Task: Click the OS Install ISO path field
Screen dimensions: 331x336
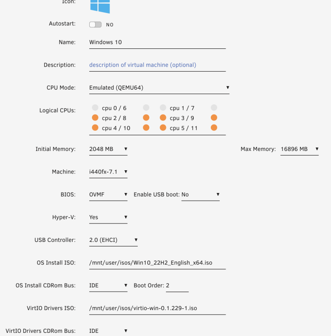Action: [x=157, y=263]
